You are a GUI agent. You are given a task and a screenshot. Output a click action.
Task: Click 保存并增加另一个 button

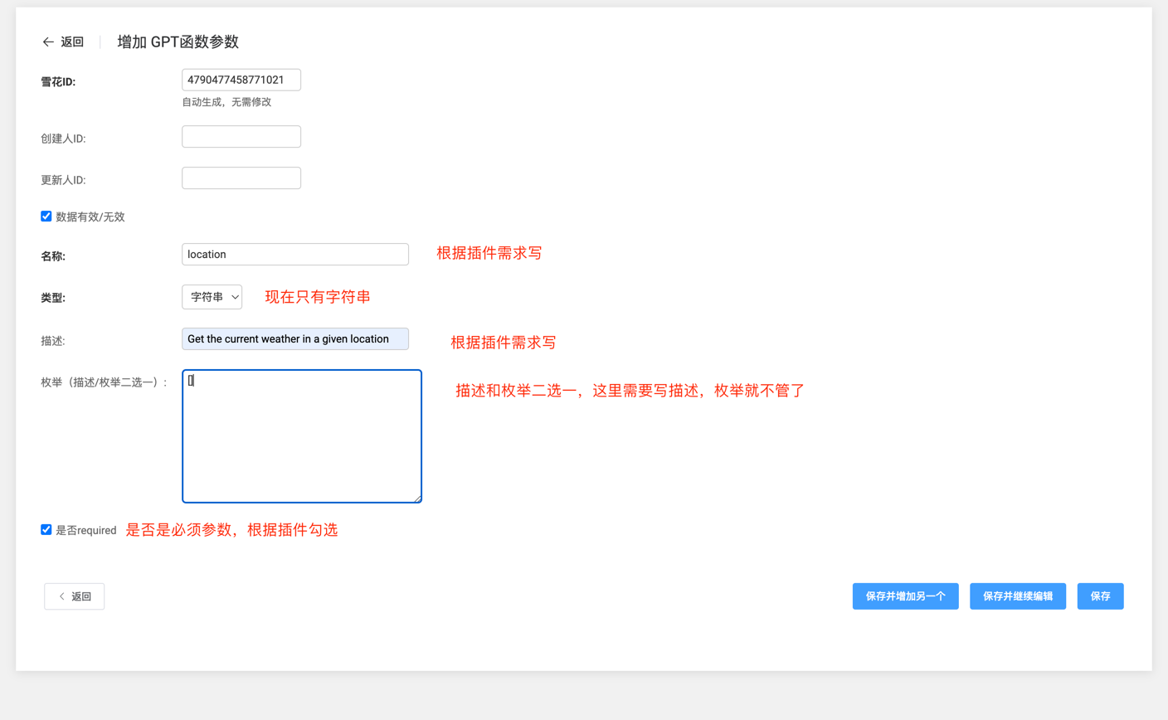click(x=906, y=596)
